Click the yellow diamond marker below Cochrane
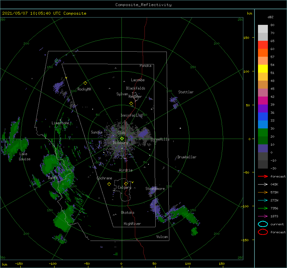The width and height of the screenshot is (287, 268). pyautogui.click(x=109, y=184)
